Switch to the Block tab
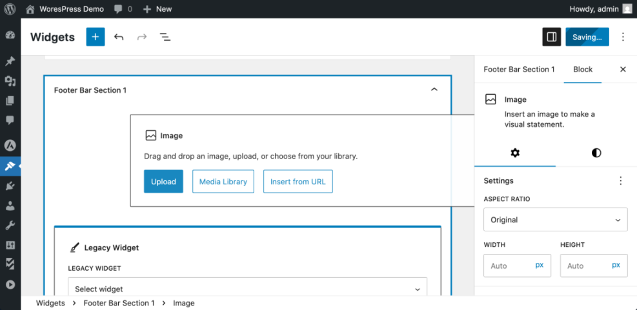Viewport: 637px width, 310px height. 583,70
